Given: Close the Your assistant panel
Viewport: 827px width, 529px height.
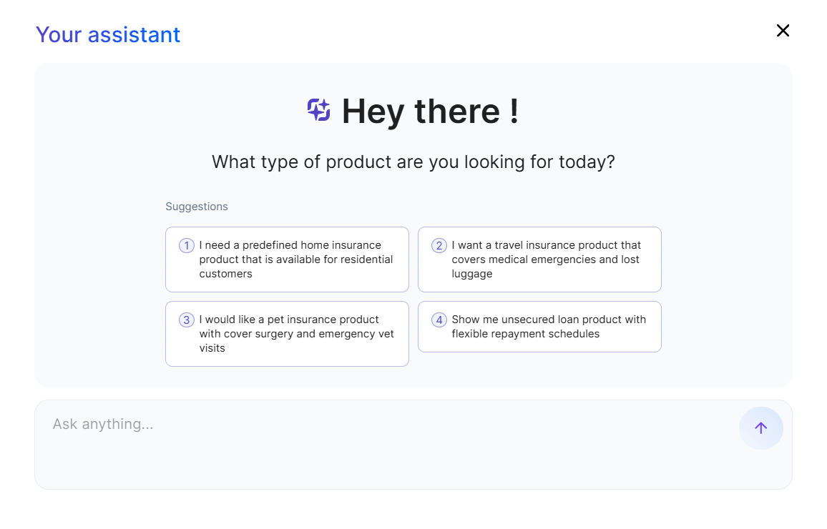Looking at the screenshot, I should pos(783,31).
